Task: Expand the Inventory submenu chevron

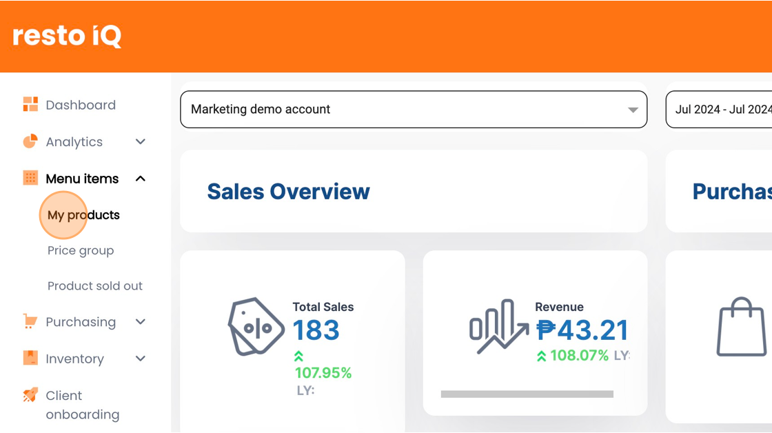Action: [141, 359]
